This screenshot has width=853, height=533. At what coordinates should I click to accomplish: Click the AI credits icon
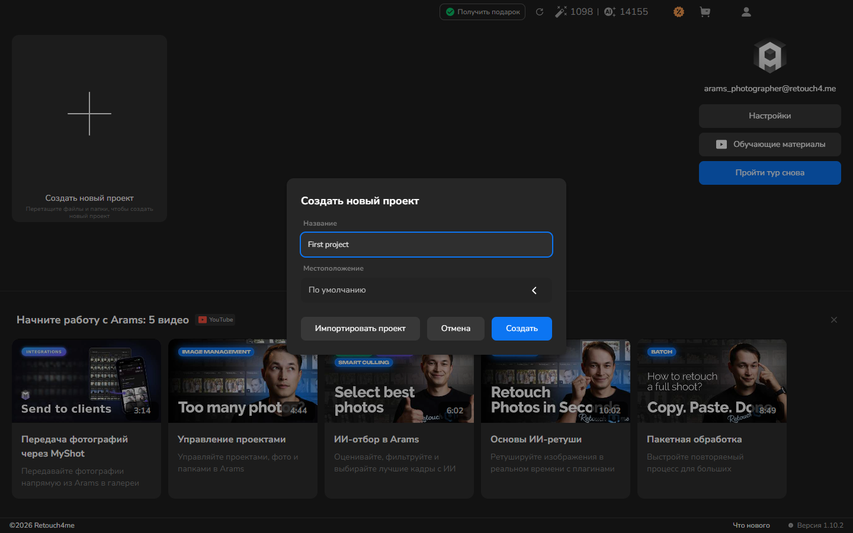pyautogui.click(x=610, y=12)
